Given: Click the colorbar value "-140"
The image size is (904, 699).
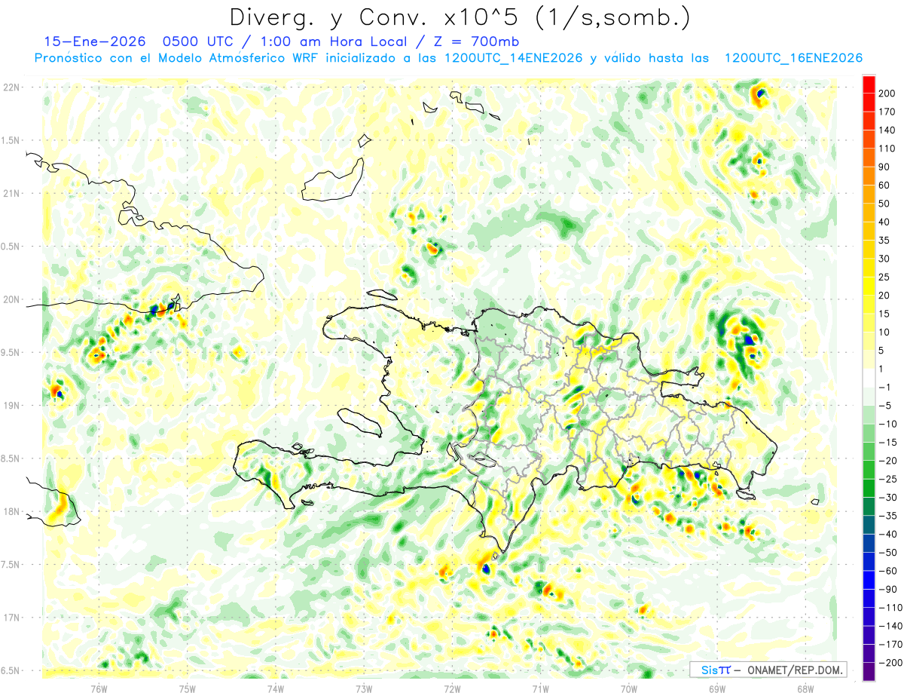Looking at the screenshot, I should click(x=890, y=626).
